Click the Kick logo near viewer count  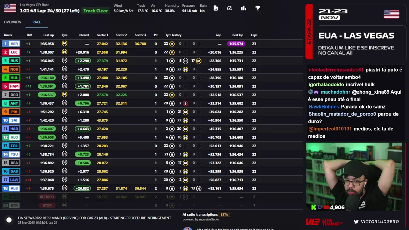point(314,207)
